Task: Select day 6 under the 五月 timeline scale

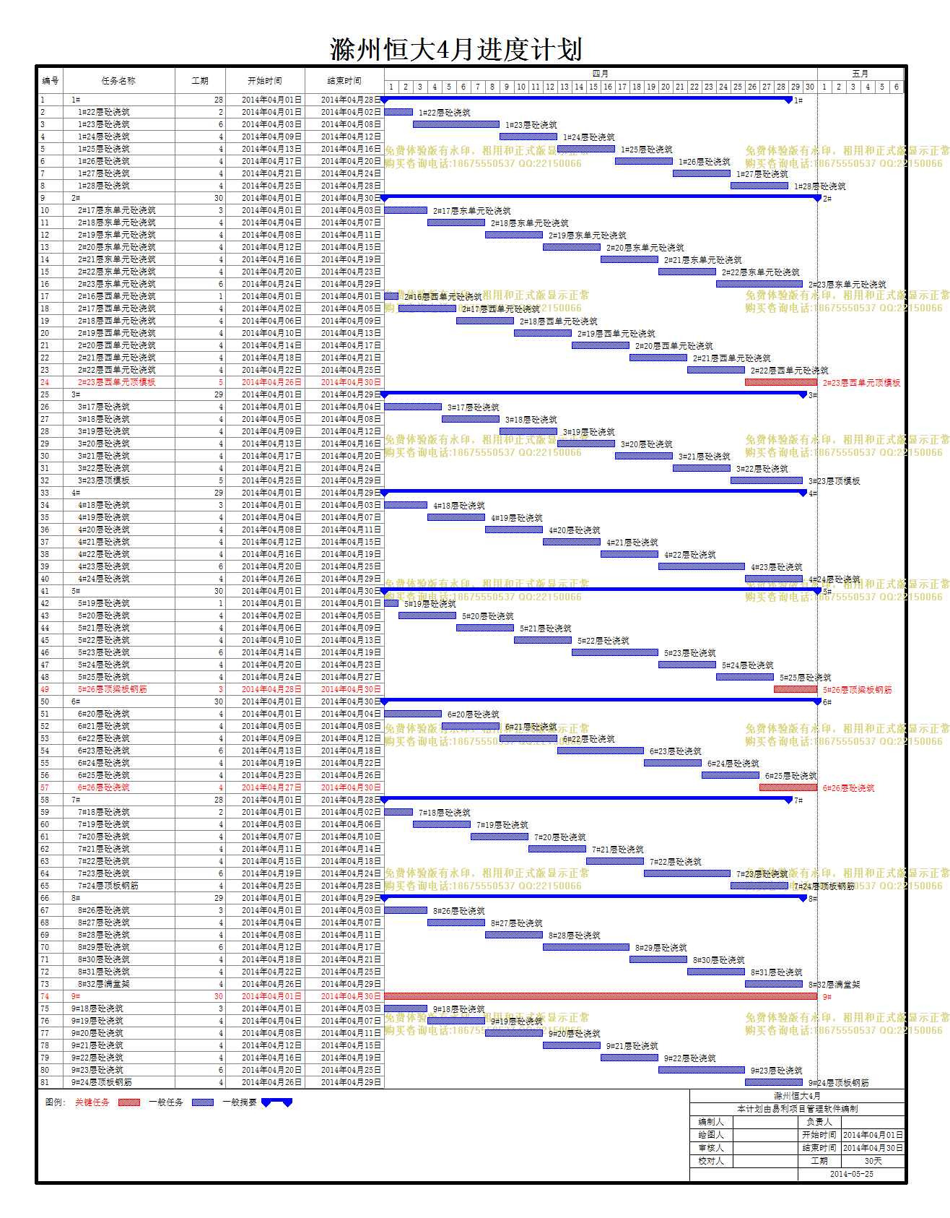Action: 897,87
